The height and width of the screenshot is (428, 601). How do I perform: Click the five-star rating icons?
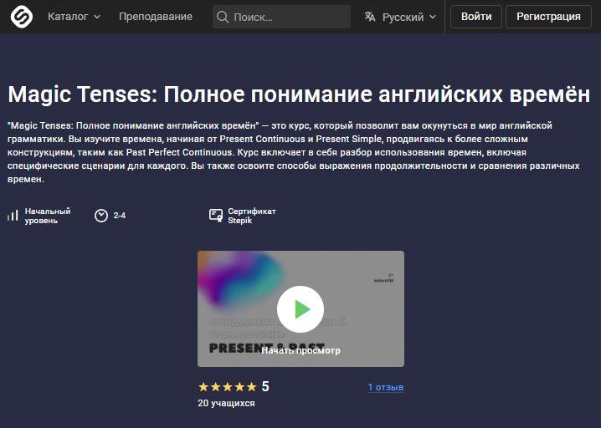pyautogui.click(x=228, y=387)
